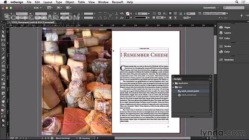Viewport: 249px width, 140px height.
Task: Open the File menu
Action: 29,2
